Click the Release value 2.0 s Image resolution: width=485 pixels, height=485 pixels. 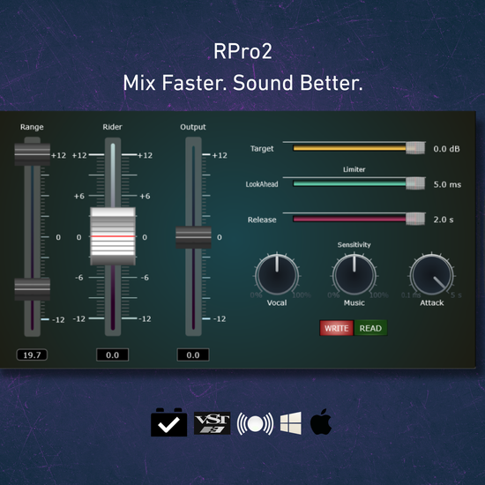tap(444, 220)
